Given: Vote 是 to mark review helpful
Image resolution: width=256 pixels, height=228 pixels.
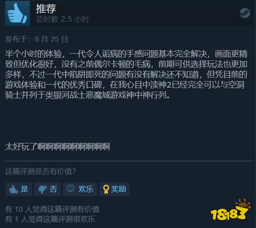Looking at the screenshot, I should pyautogui.click(x=18, y=189).
